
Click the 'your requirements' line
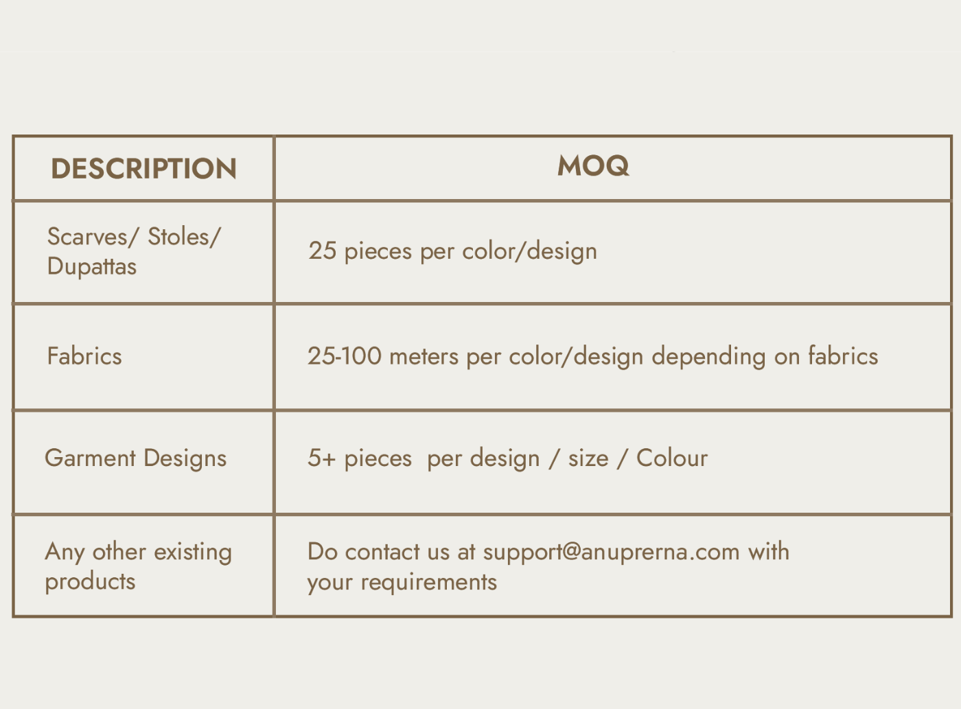pos(402,582)
